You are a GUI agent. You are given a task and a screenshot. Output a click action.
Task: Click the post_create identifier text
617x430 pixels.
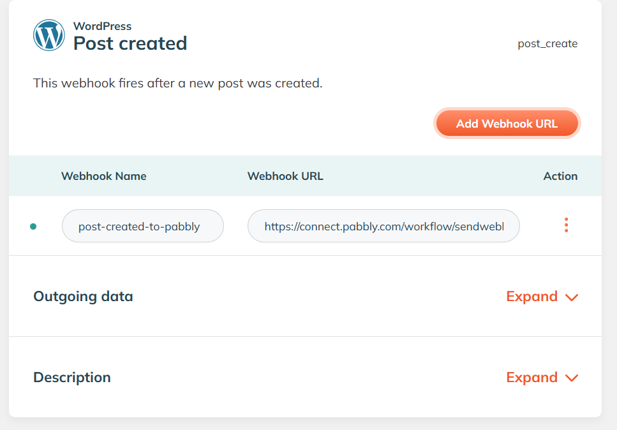[547, 43]
